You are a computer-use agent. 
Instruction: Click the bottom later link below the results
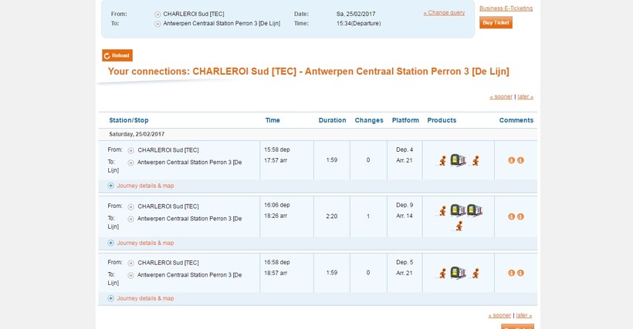524,315
